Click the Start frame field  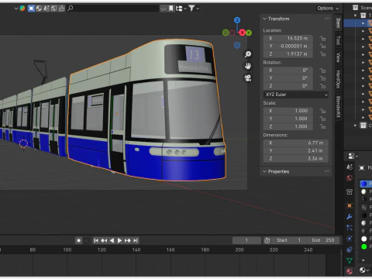tap(289, 240)
